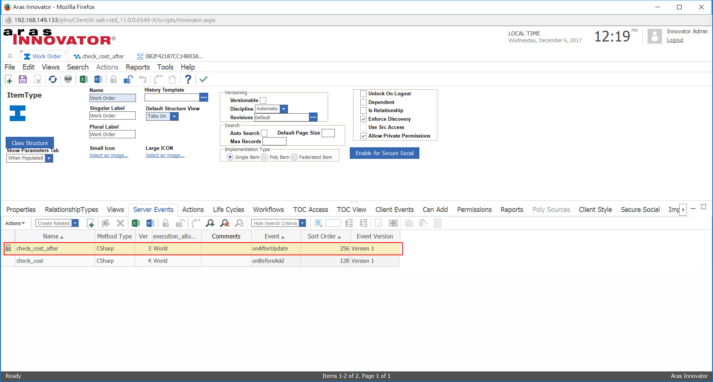Uncheck Allow Private Permissions
713x382 pixels.
pos(363,136)
